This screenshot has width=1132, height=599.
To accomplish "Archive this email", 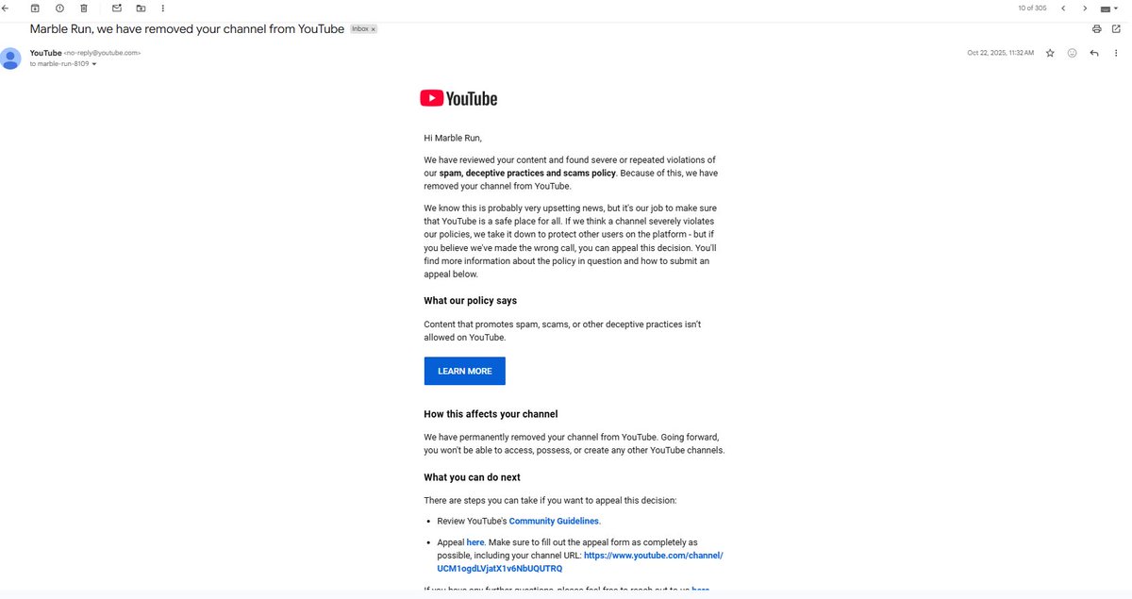I will pyautogui.click(x=35, y=8).
